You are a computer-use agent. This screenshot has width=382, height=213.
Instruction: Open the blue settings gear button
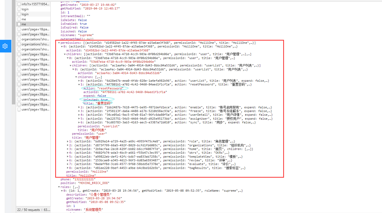(5, 46)
